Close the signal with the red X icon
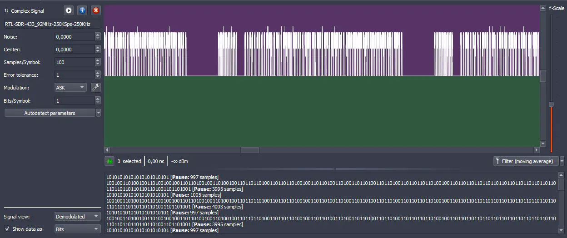Viewport: 567px width, 238px height. pos(95,10)
